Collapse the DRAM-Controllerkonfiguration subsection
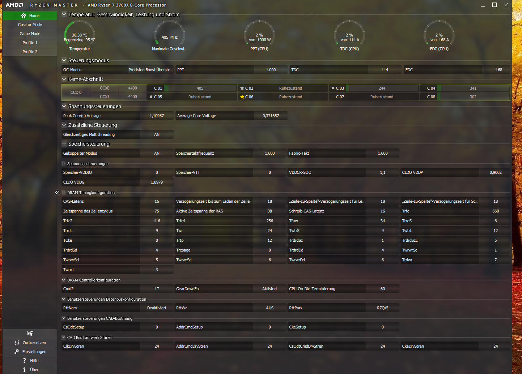Screen dimensions: 522x374 pyautogui.click(x=64, y=280)
